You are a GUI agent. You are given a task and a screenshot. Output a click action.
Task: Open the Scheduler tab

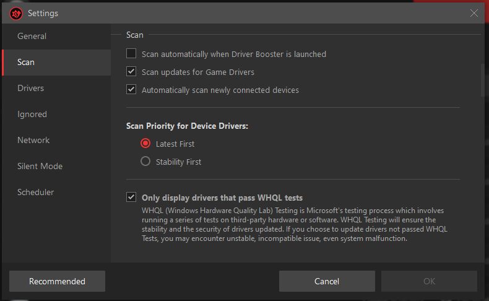(56, 193)
